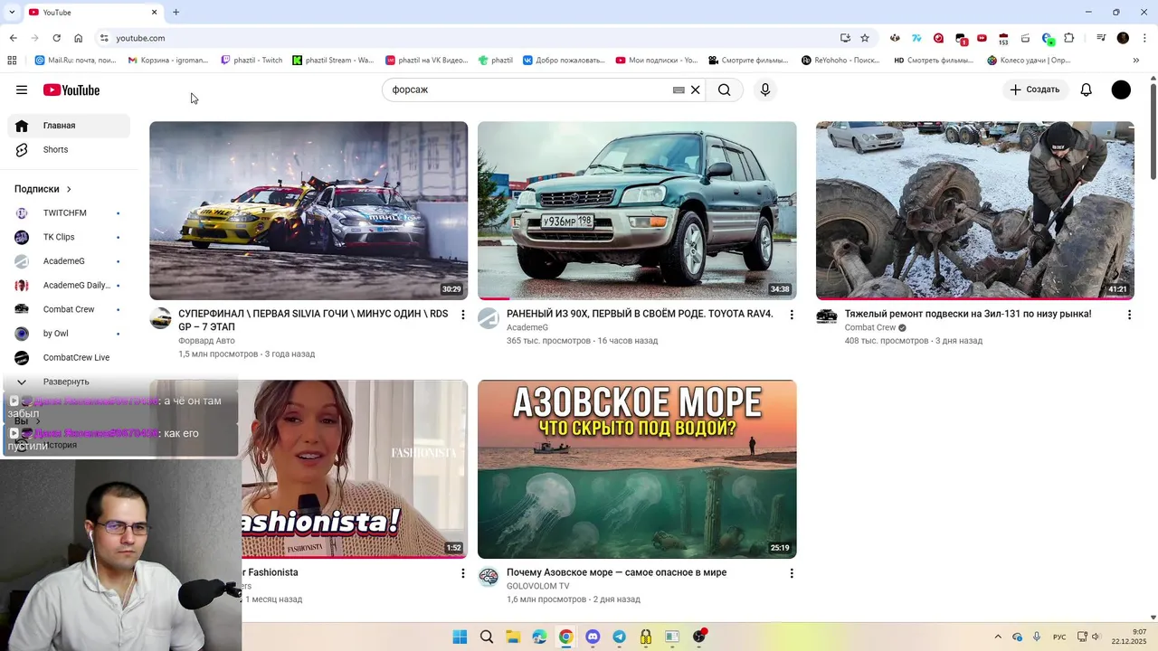Open Chrome extensions puzzle icon
The width and height of the screenshot is (1158, 651).
pos(1069,38)
